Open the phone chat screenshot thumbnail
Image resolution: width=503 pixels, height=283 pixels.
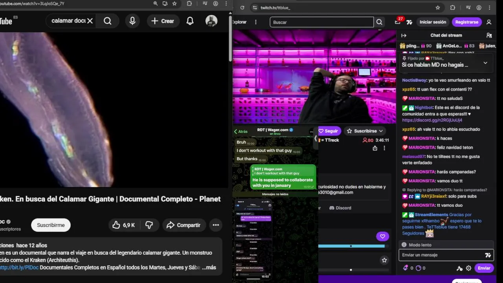coord(253,240)
